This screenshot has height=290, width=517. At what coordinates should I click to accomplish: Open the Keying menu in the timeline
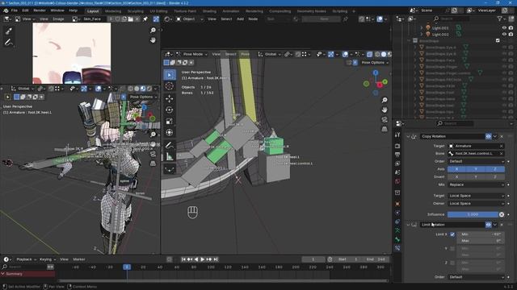[x=48, y=259]
